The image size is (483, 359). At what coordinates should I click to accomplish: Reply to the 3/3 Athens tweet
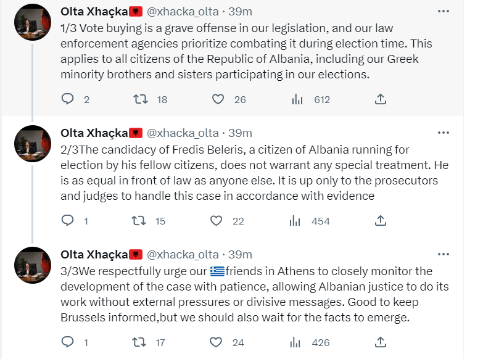(x=68, y=342)
